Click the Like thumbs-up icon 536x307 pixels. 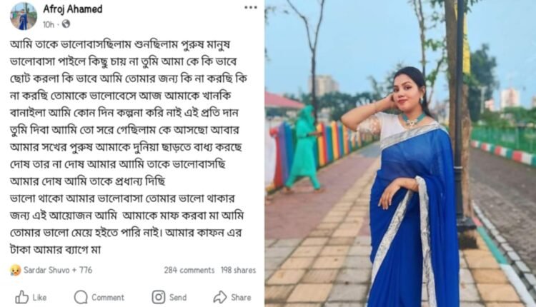[22, 297]
